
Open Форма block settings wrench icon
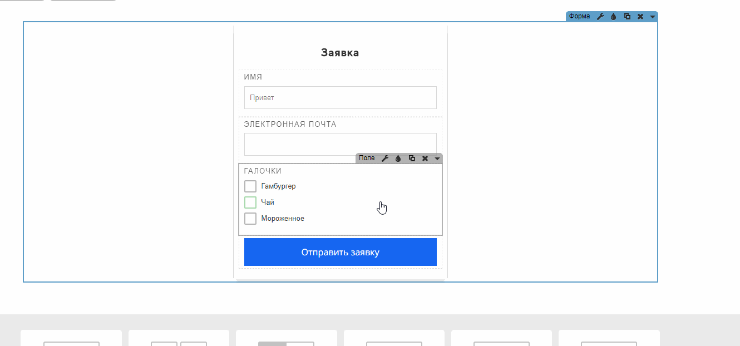click(x=600, y=17)
